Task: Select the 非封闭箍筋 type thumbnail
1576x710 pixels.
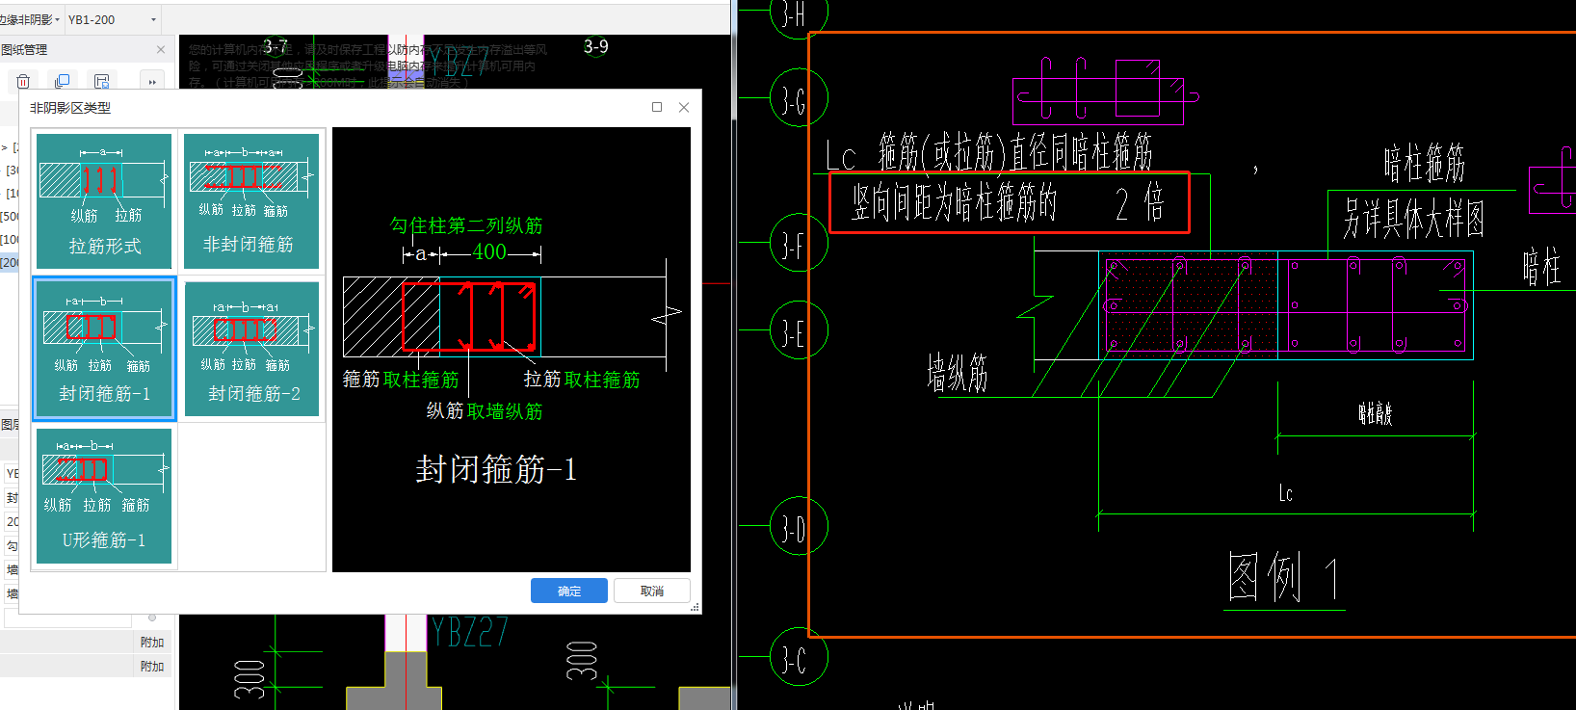Action: pyautogui.click(x=251, y=200)
